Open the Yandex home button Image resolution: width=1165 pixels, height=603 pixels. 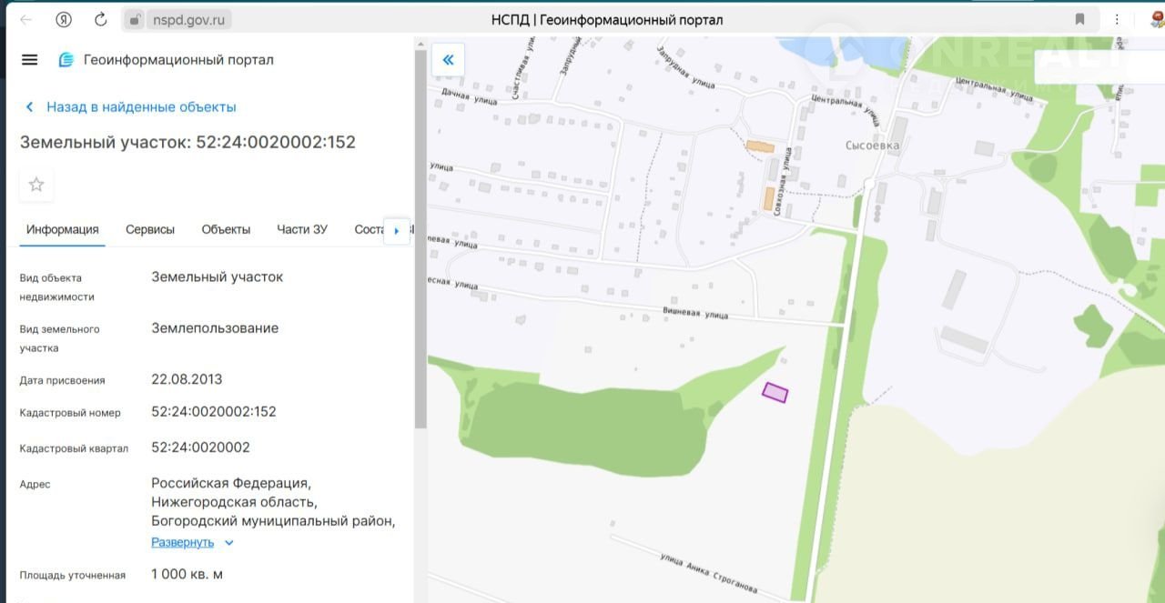coord(64,19)
